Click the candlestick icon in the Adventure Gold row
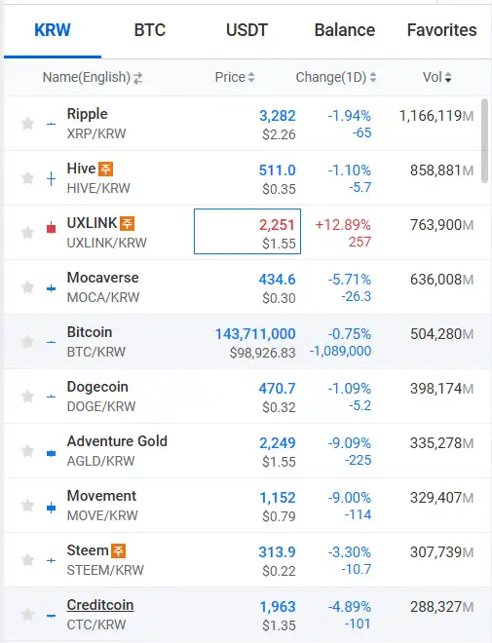 pyautogui.click(x=52, y=453)
